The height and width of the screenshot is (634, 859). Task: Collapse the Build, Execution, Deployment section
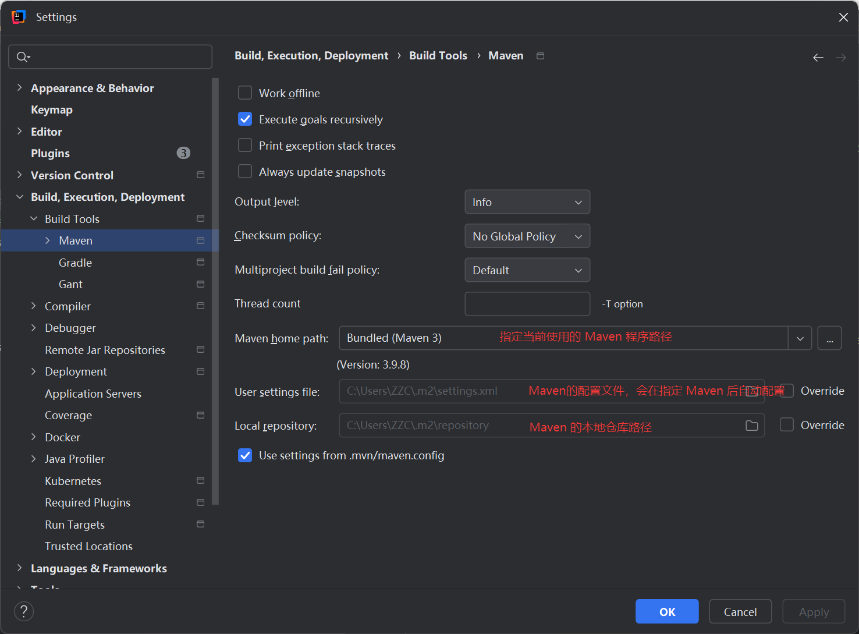20,197
